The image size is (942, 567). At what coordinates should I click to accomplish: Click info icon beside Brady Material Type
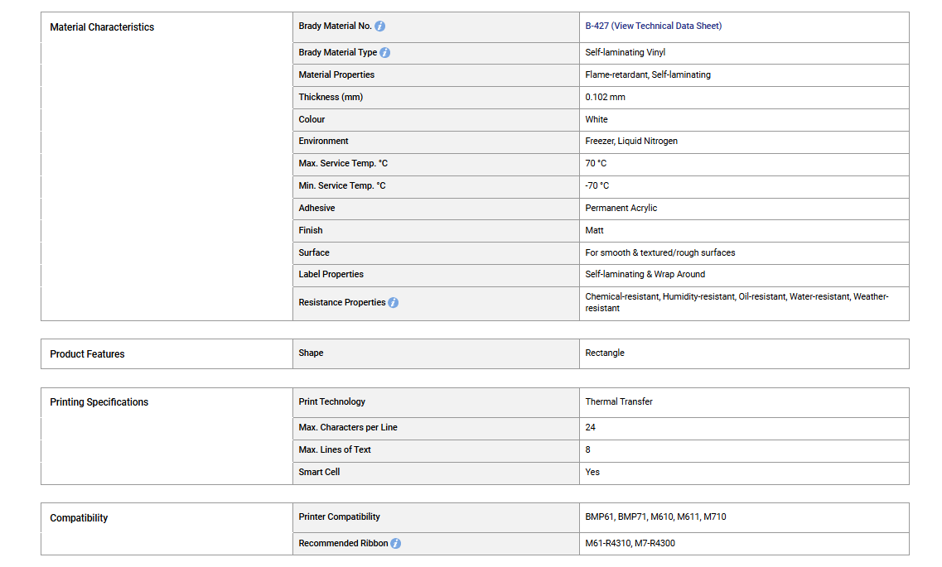[x=385, y=53]
